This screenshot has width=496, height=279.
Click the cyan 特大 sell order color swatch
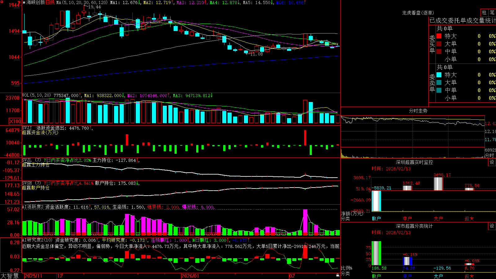pos(439,75)
